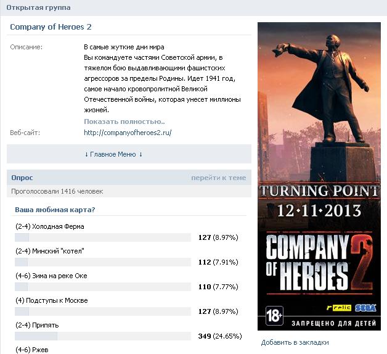This screenshot has height=354, width=387.
Task: Click the Холодная Ферма result bar
Action: [x=102, y=237]
